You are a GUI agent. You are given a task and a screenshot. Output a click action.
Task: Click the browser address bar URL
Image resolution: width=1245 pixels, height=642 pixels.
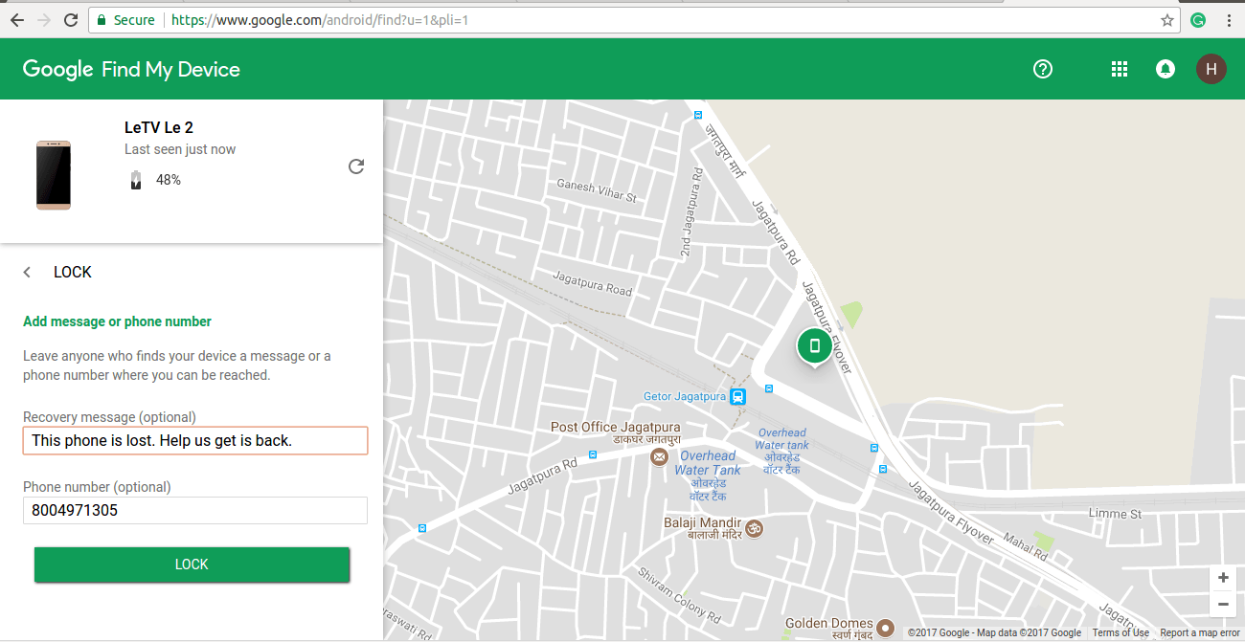tap(320, 20)
